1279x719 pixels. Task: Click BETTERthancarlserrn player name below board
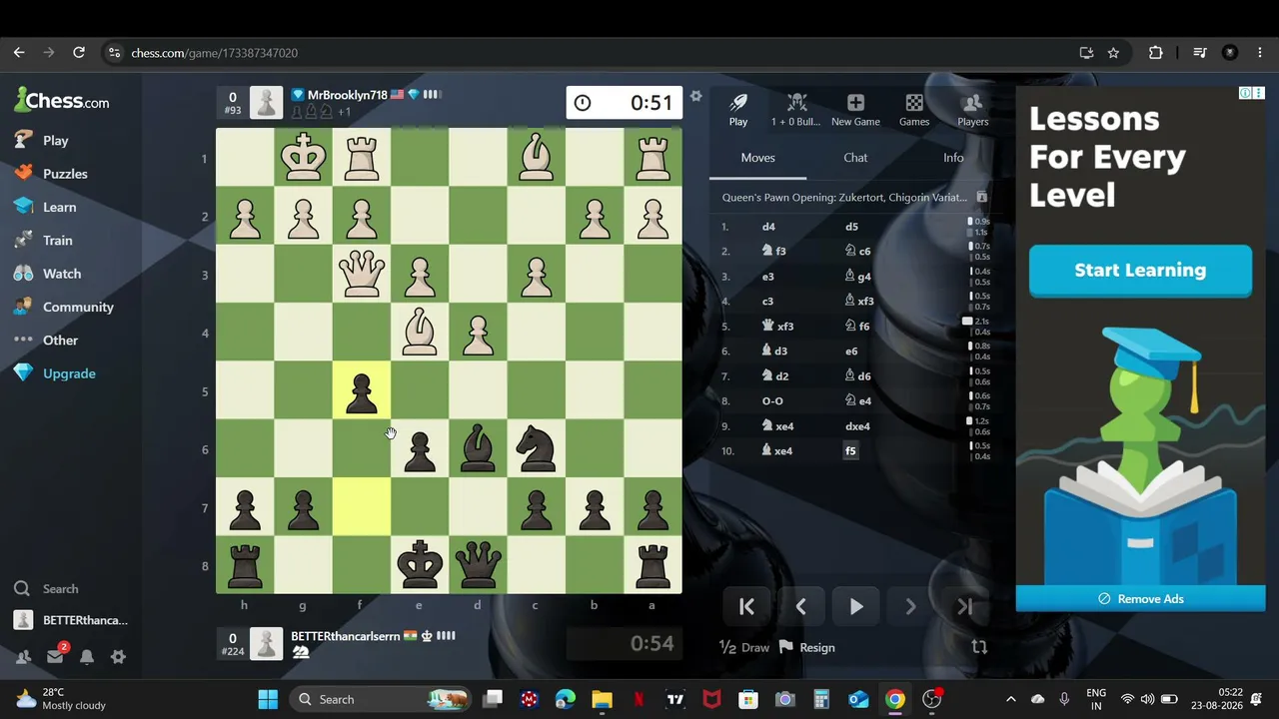click(x=345, y=636)
